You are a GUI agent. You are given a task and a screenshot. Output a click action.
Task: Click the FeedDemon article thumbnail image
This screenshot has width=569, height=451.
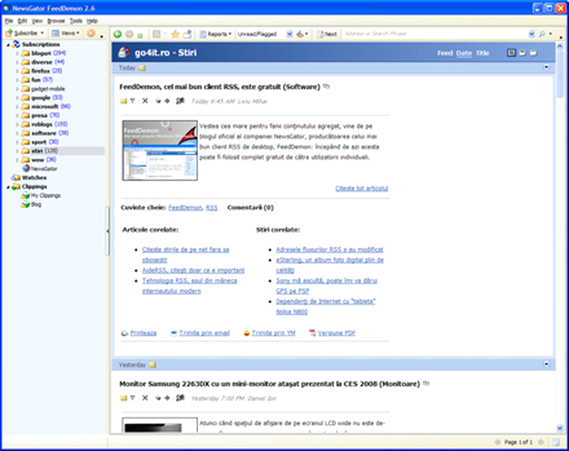pos(160,150)
